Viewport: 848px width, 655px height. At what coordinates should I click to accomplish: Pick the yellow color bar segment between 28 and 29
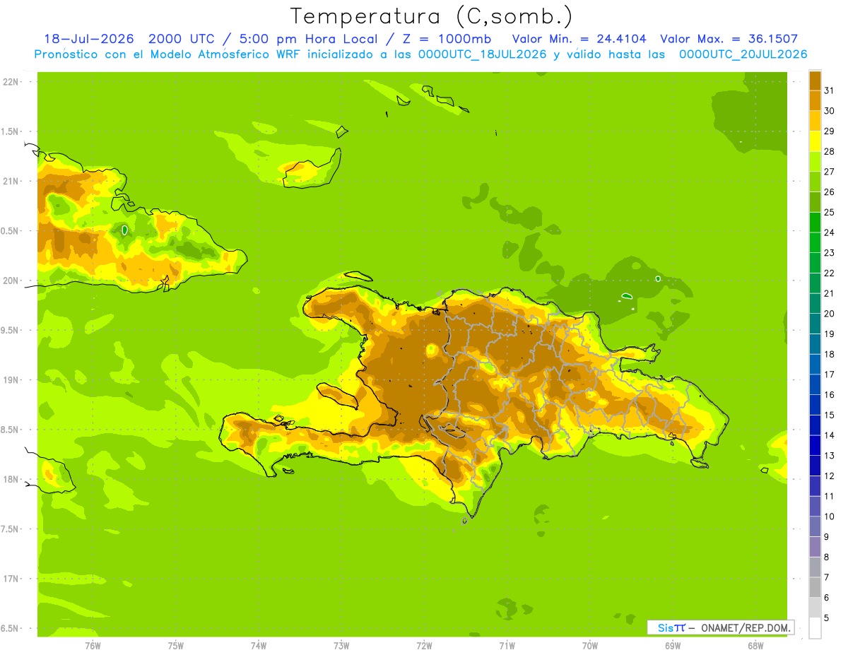[815, 141]
